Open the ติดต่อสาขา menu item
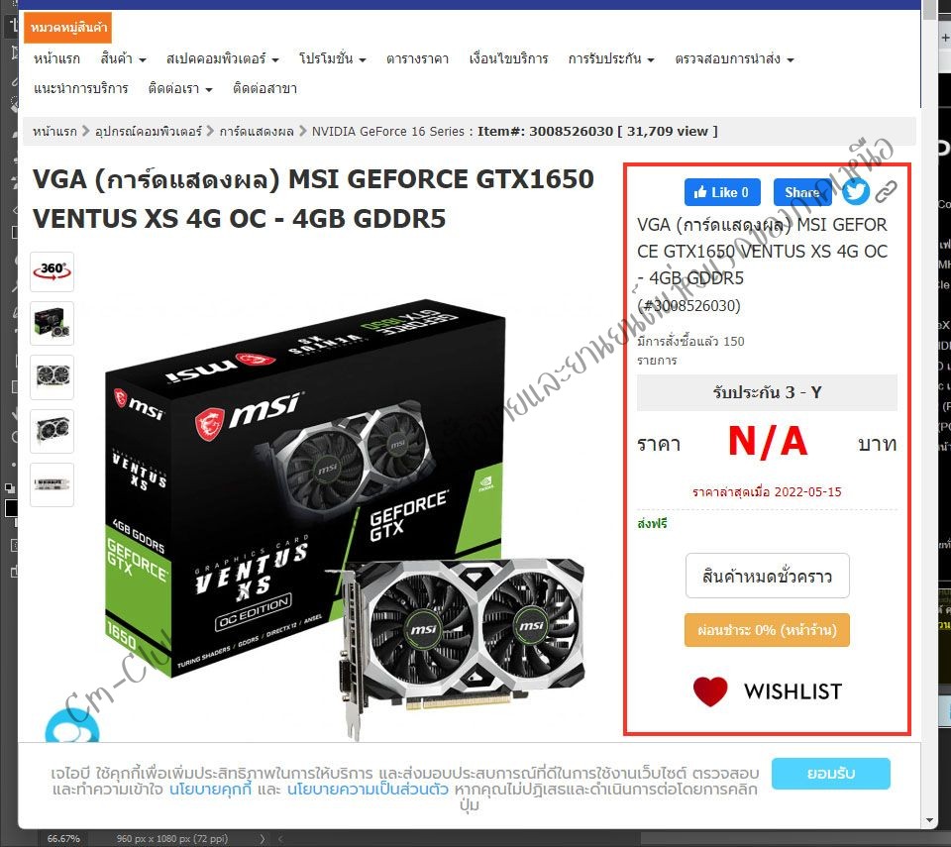This screenshot has width=951, height=847. tap(265, 88)
